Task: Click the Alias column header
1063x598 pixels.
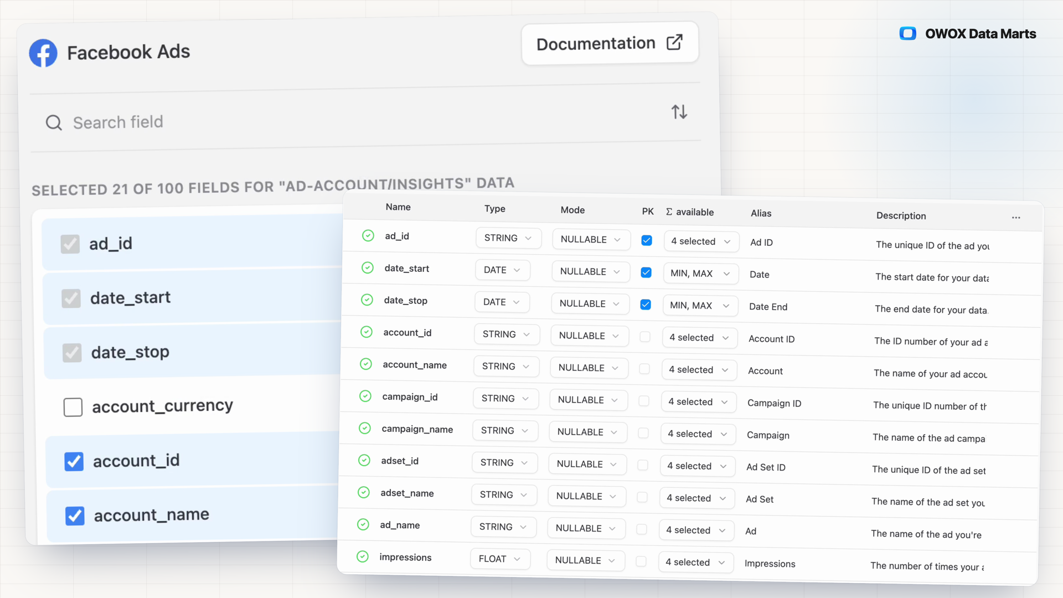Action: pyautogui.click(x=761, y=213)
